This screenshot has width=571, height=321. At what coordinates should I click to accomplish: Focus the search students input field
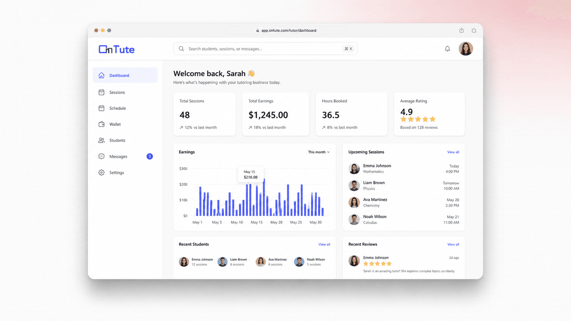[x=266, y=49]
